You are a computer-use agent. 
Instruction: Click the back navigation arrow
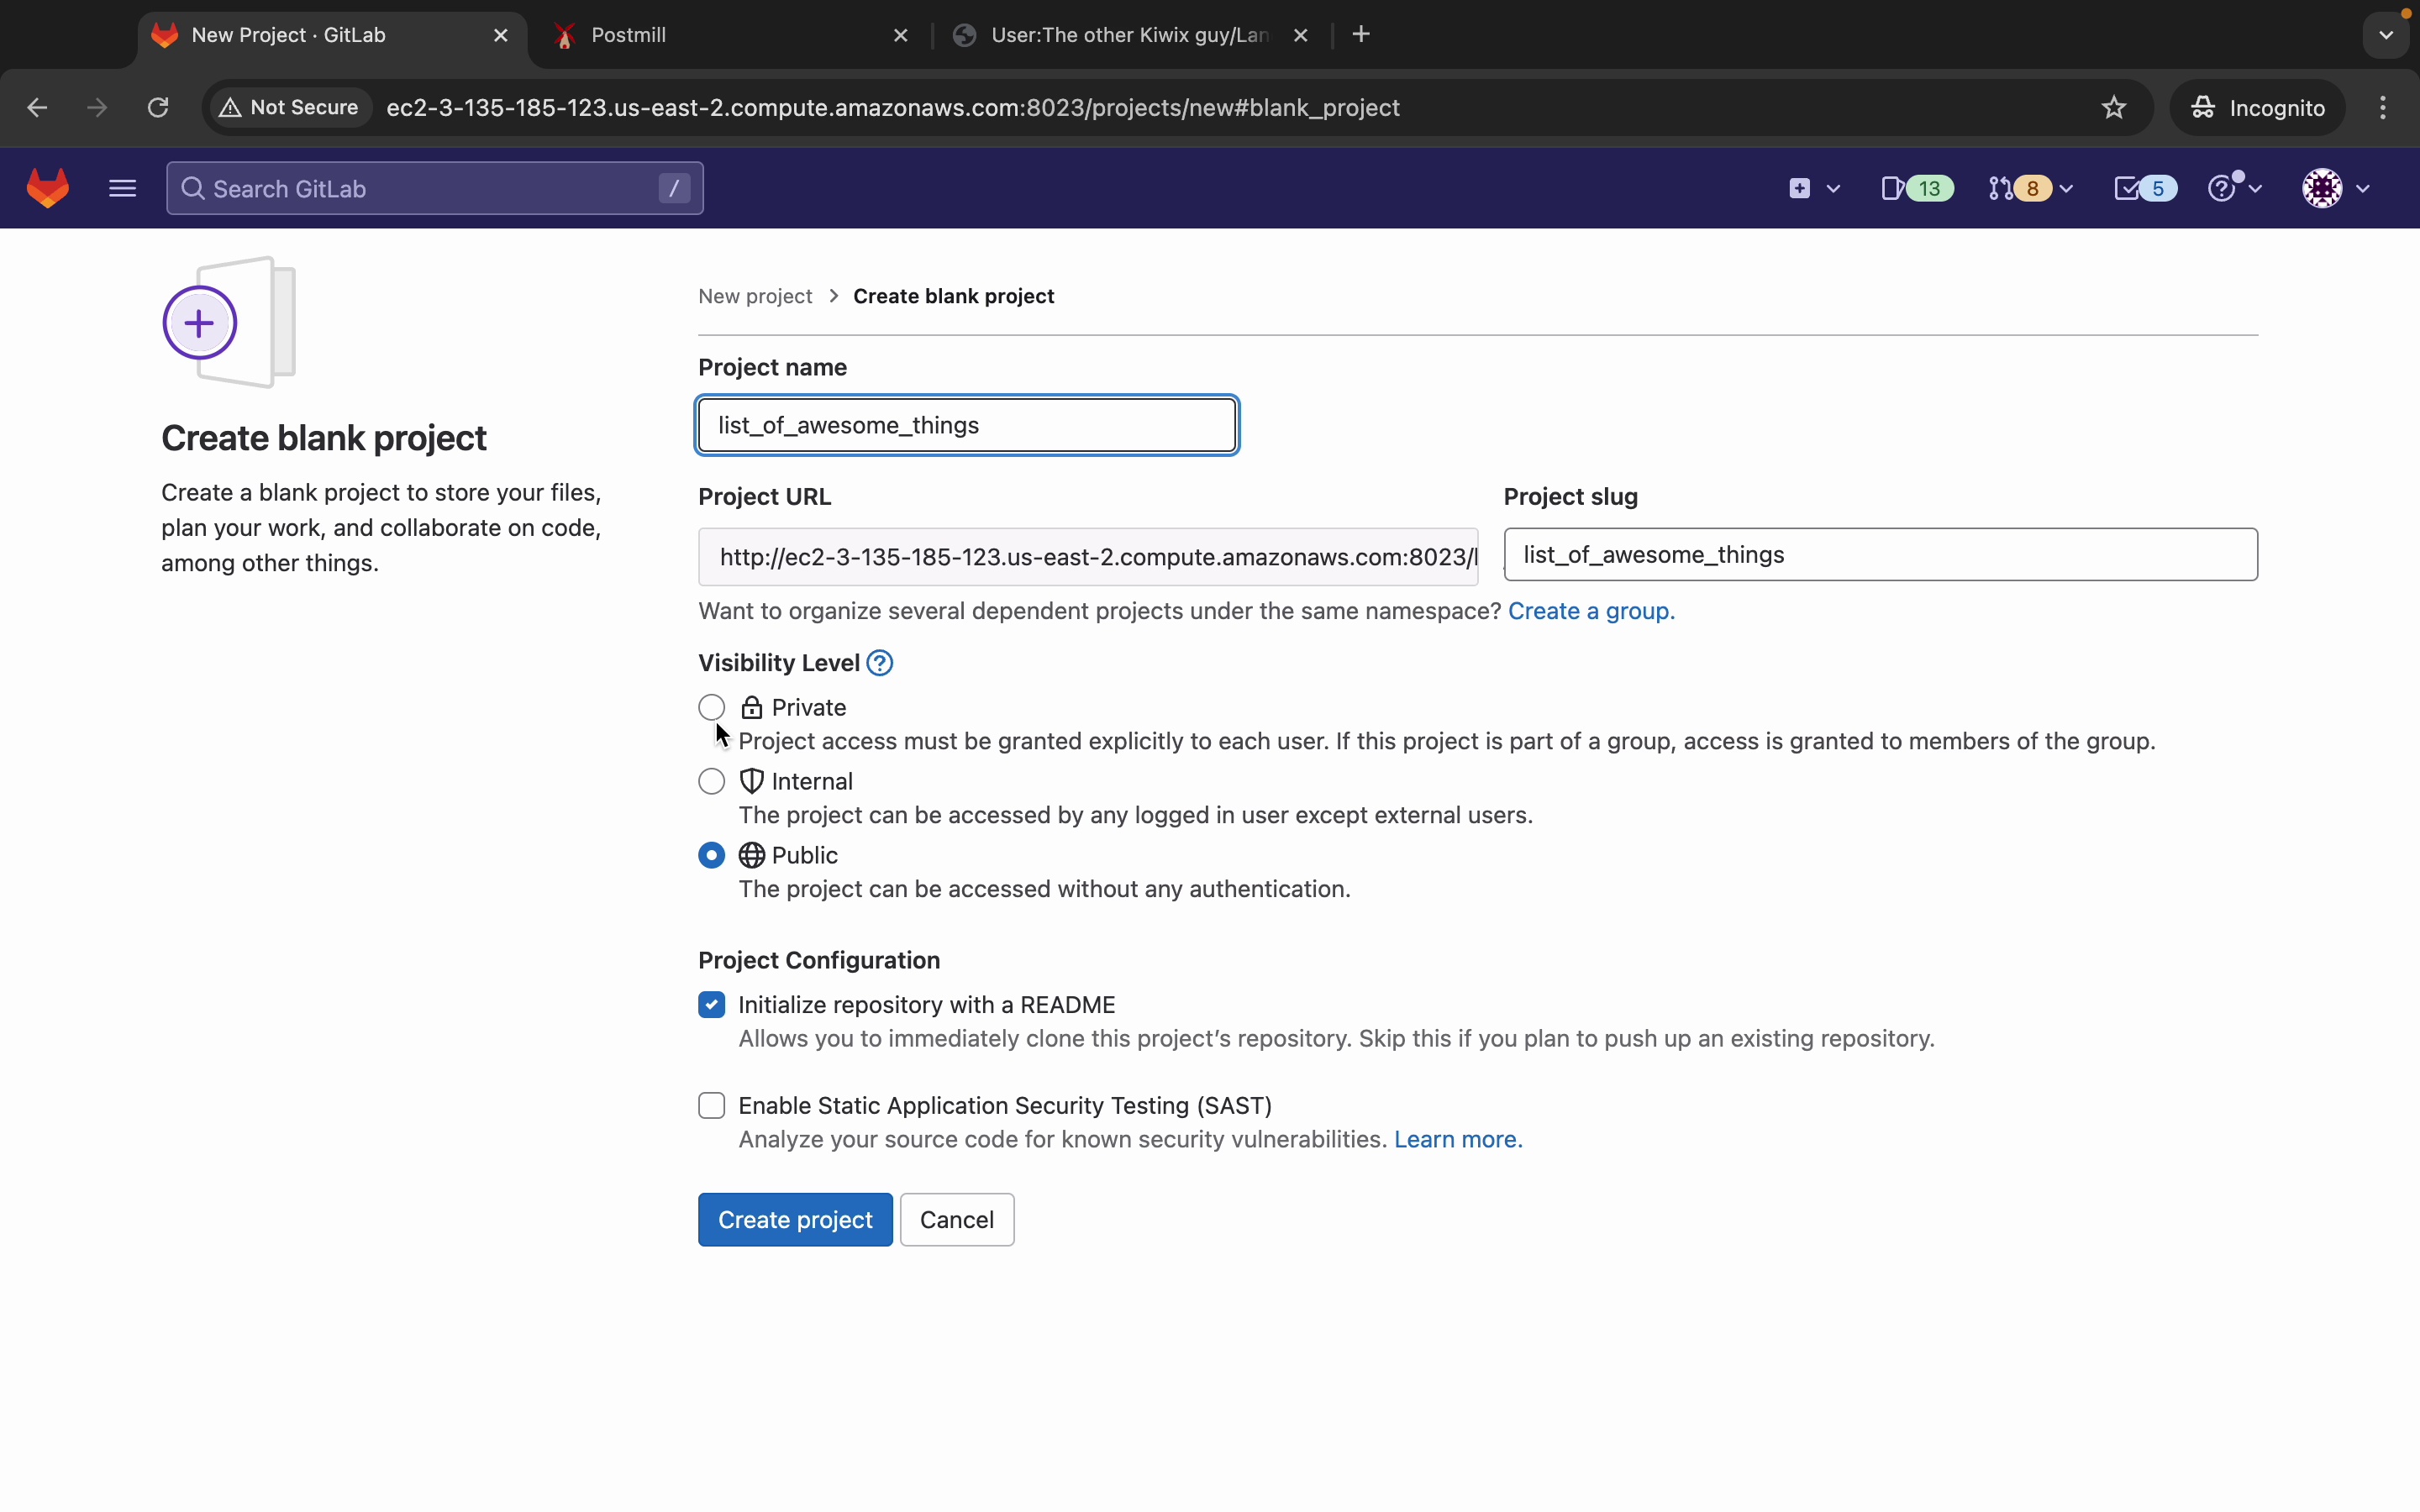click(x=37, y=107)
